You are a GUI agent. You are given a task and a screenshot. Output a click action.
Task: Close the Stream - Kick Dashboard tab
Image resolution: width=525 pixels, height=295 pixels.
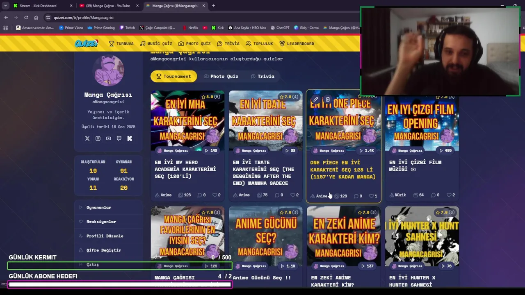coord(71,6)
